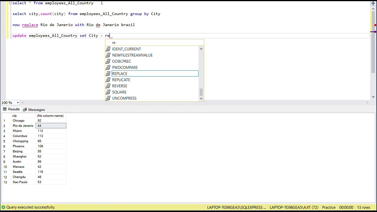Click the function icon beside IDENT_CURRENT
The height and width of the screenshot is (212, 377).
(108, 49)
